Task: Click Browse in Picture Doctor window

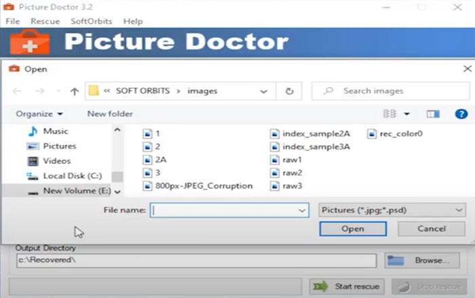Action: click(422, 260)
